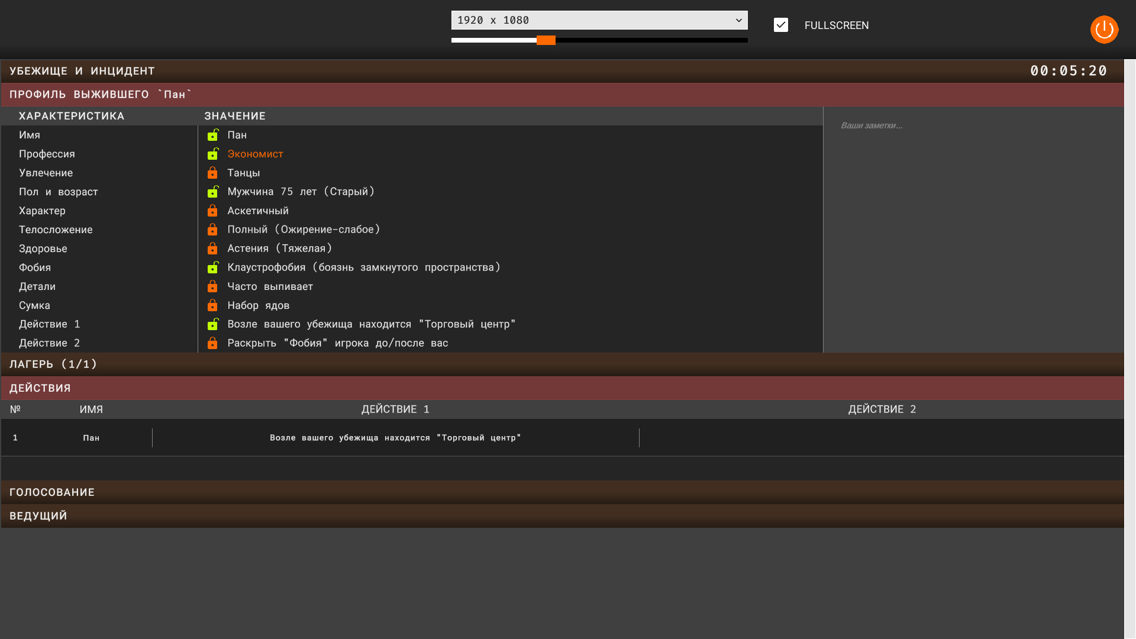Unlock the "Часто выпивает" detail
The height and width of the screenshot is (639, 1136).
(x=212, y=286)
